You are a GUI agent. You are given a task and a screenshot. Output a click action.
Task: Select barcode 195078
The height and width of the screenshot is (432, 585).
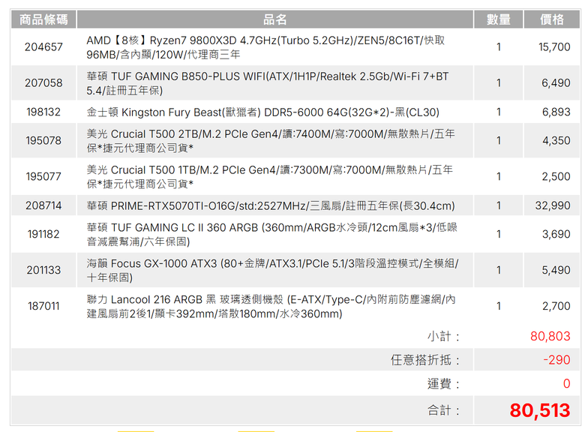(43, 141)
